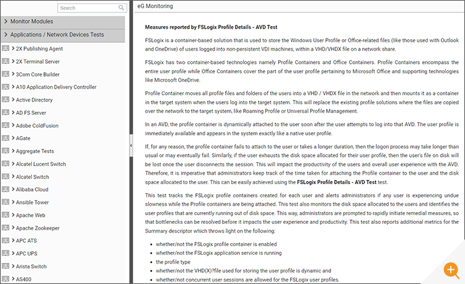The width and height of the screenshot is (465, 284).
Task: Click the book icon beside Alibaba Cloud
Action: (6, 189)
